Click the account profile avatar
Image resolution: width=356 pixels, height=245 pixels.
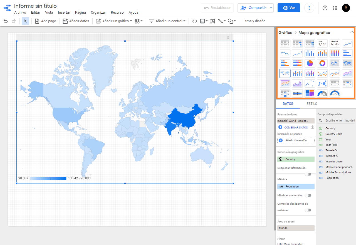[346, 8]
